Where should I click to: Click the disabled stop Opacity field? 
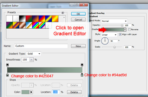26,85
